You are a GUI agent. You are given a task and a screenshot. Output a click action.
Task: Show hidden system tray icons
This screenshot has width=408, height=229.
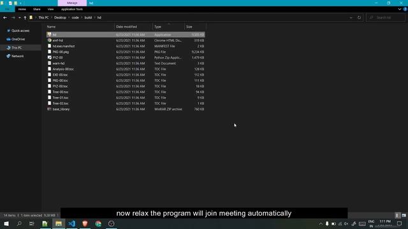[x=321, y=224]
